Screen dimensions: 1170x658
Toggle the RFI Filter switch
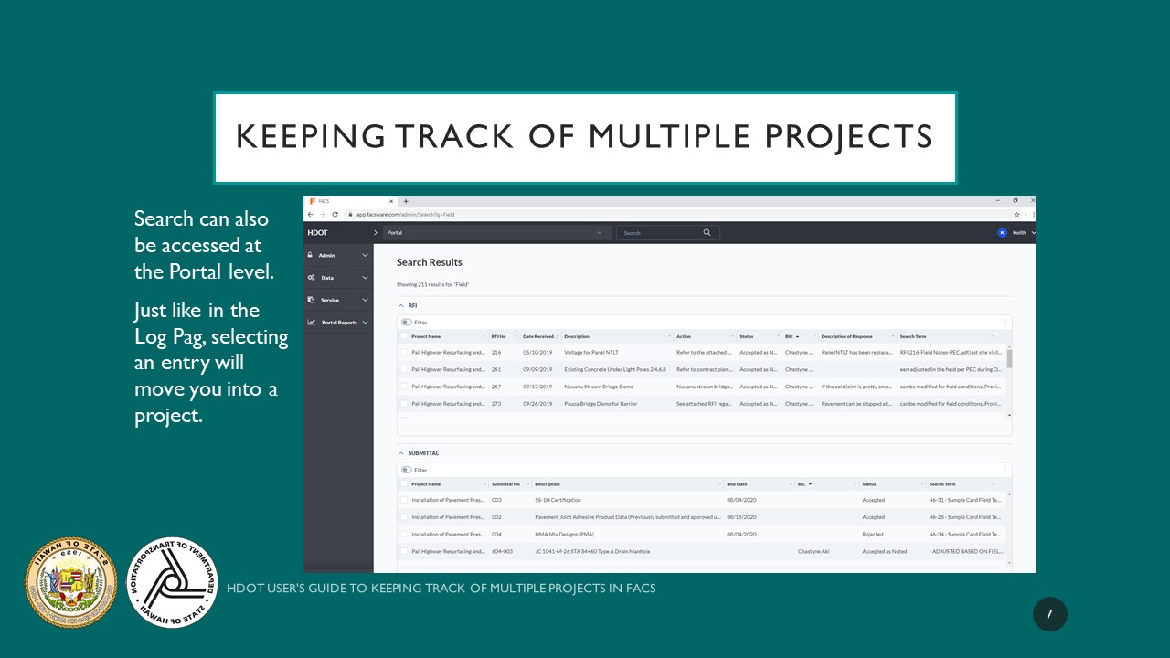click(406, 322)
